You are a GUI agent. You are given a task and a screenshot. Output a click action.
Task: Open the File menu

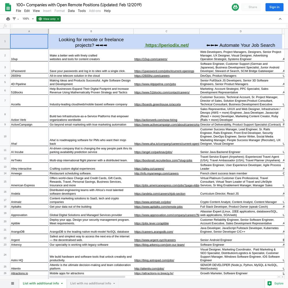pos(18,11)
